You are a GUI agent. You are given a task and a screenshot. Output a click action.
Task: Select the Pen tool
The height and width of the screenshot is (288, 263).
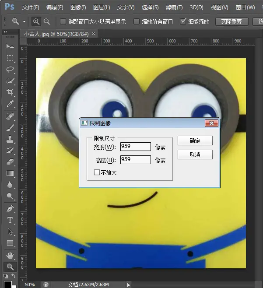[10, 209]
